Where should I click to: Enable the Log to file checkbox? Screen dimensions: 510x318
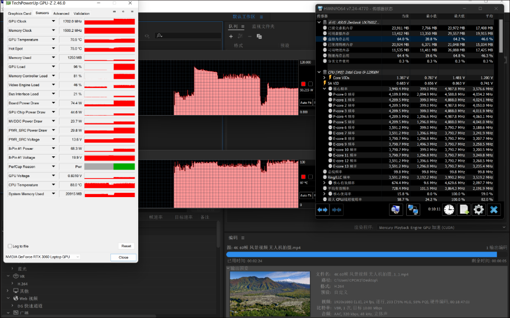[10, 246]
